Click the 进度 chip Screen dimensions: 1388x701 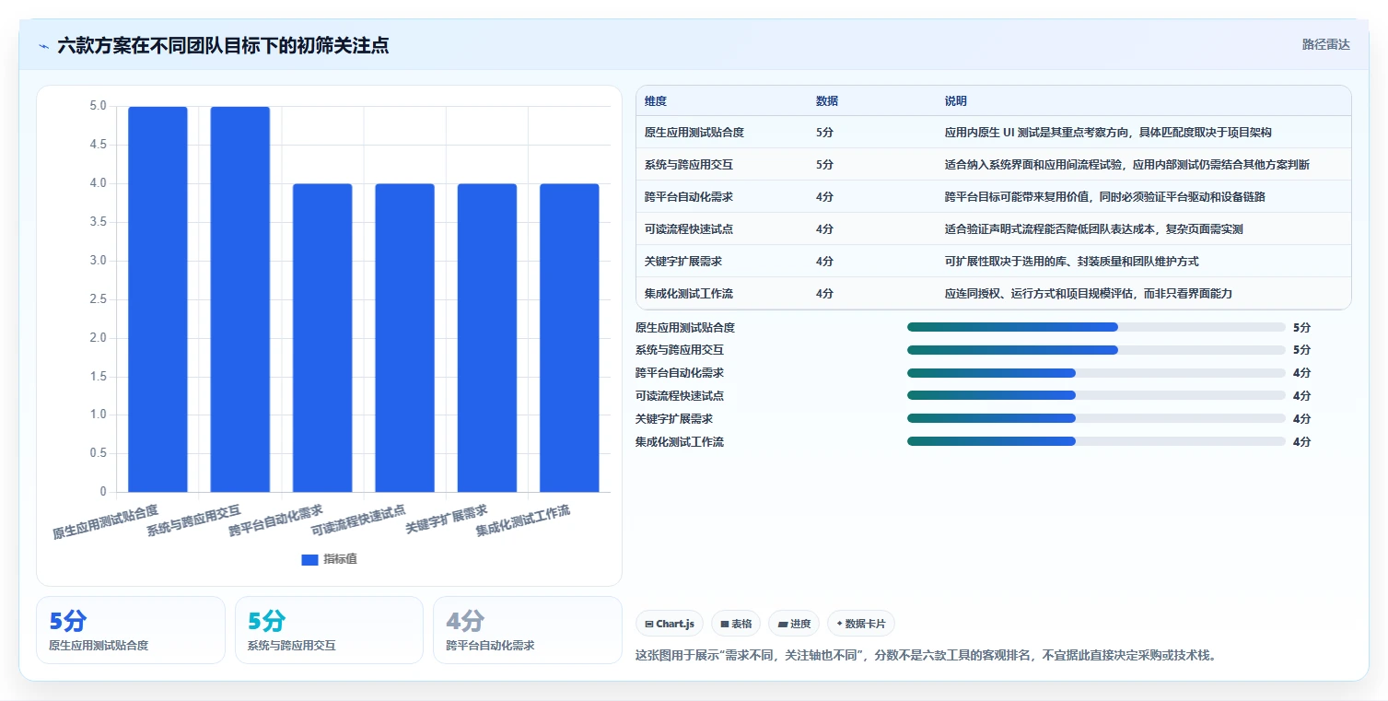(794, 624)
